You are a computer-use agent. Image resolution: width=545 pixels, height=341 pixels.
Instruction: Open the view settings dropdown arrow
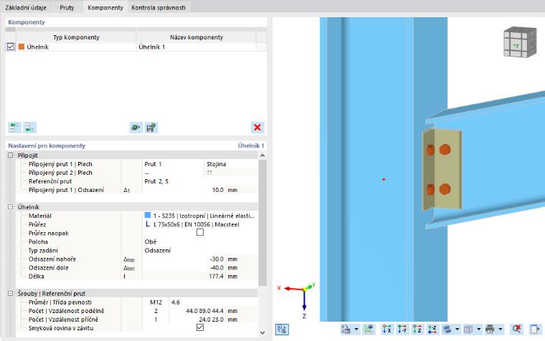[x=356, y=330]
